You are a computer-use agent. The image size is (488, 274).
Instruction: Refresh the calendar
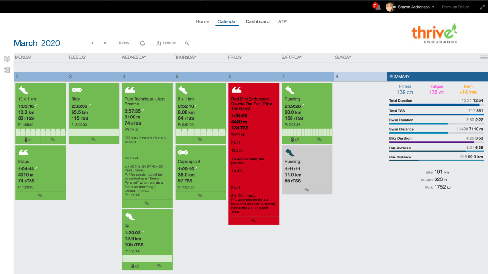coord(142,43)
